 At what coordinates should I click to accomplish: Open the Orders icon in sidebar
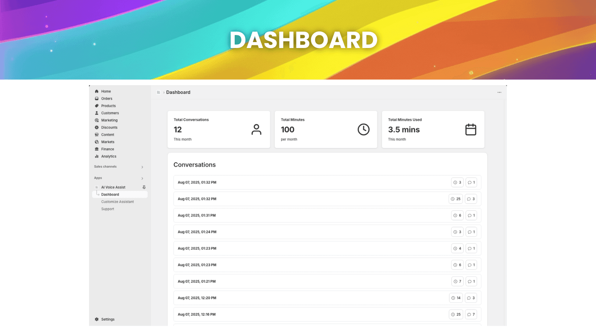click(97, 98)
